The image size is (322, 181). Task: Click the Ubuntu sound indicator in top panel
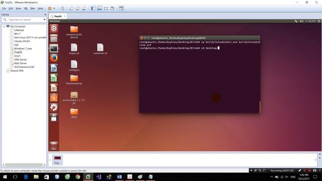point(301,21)
